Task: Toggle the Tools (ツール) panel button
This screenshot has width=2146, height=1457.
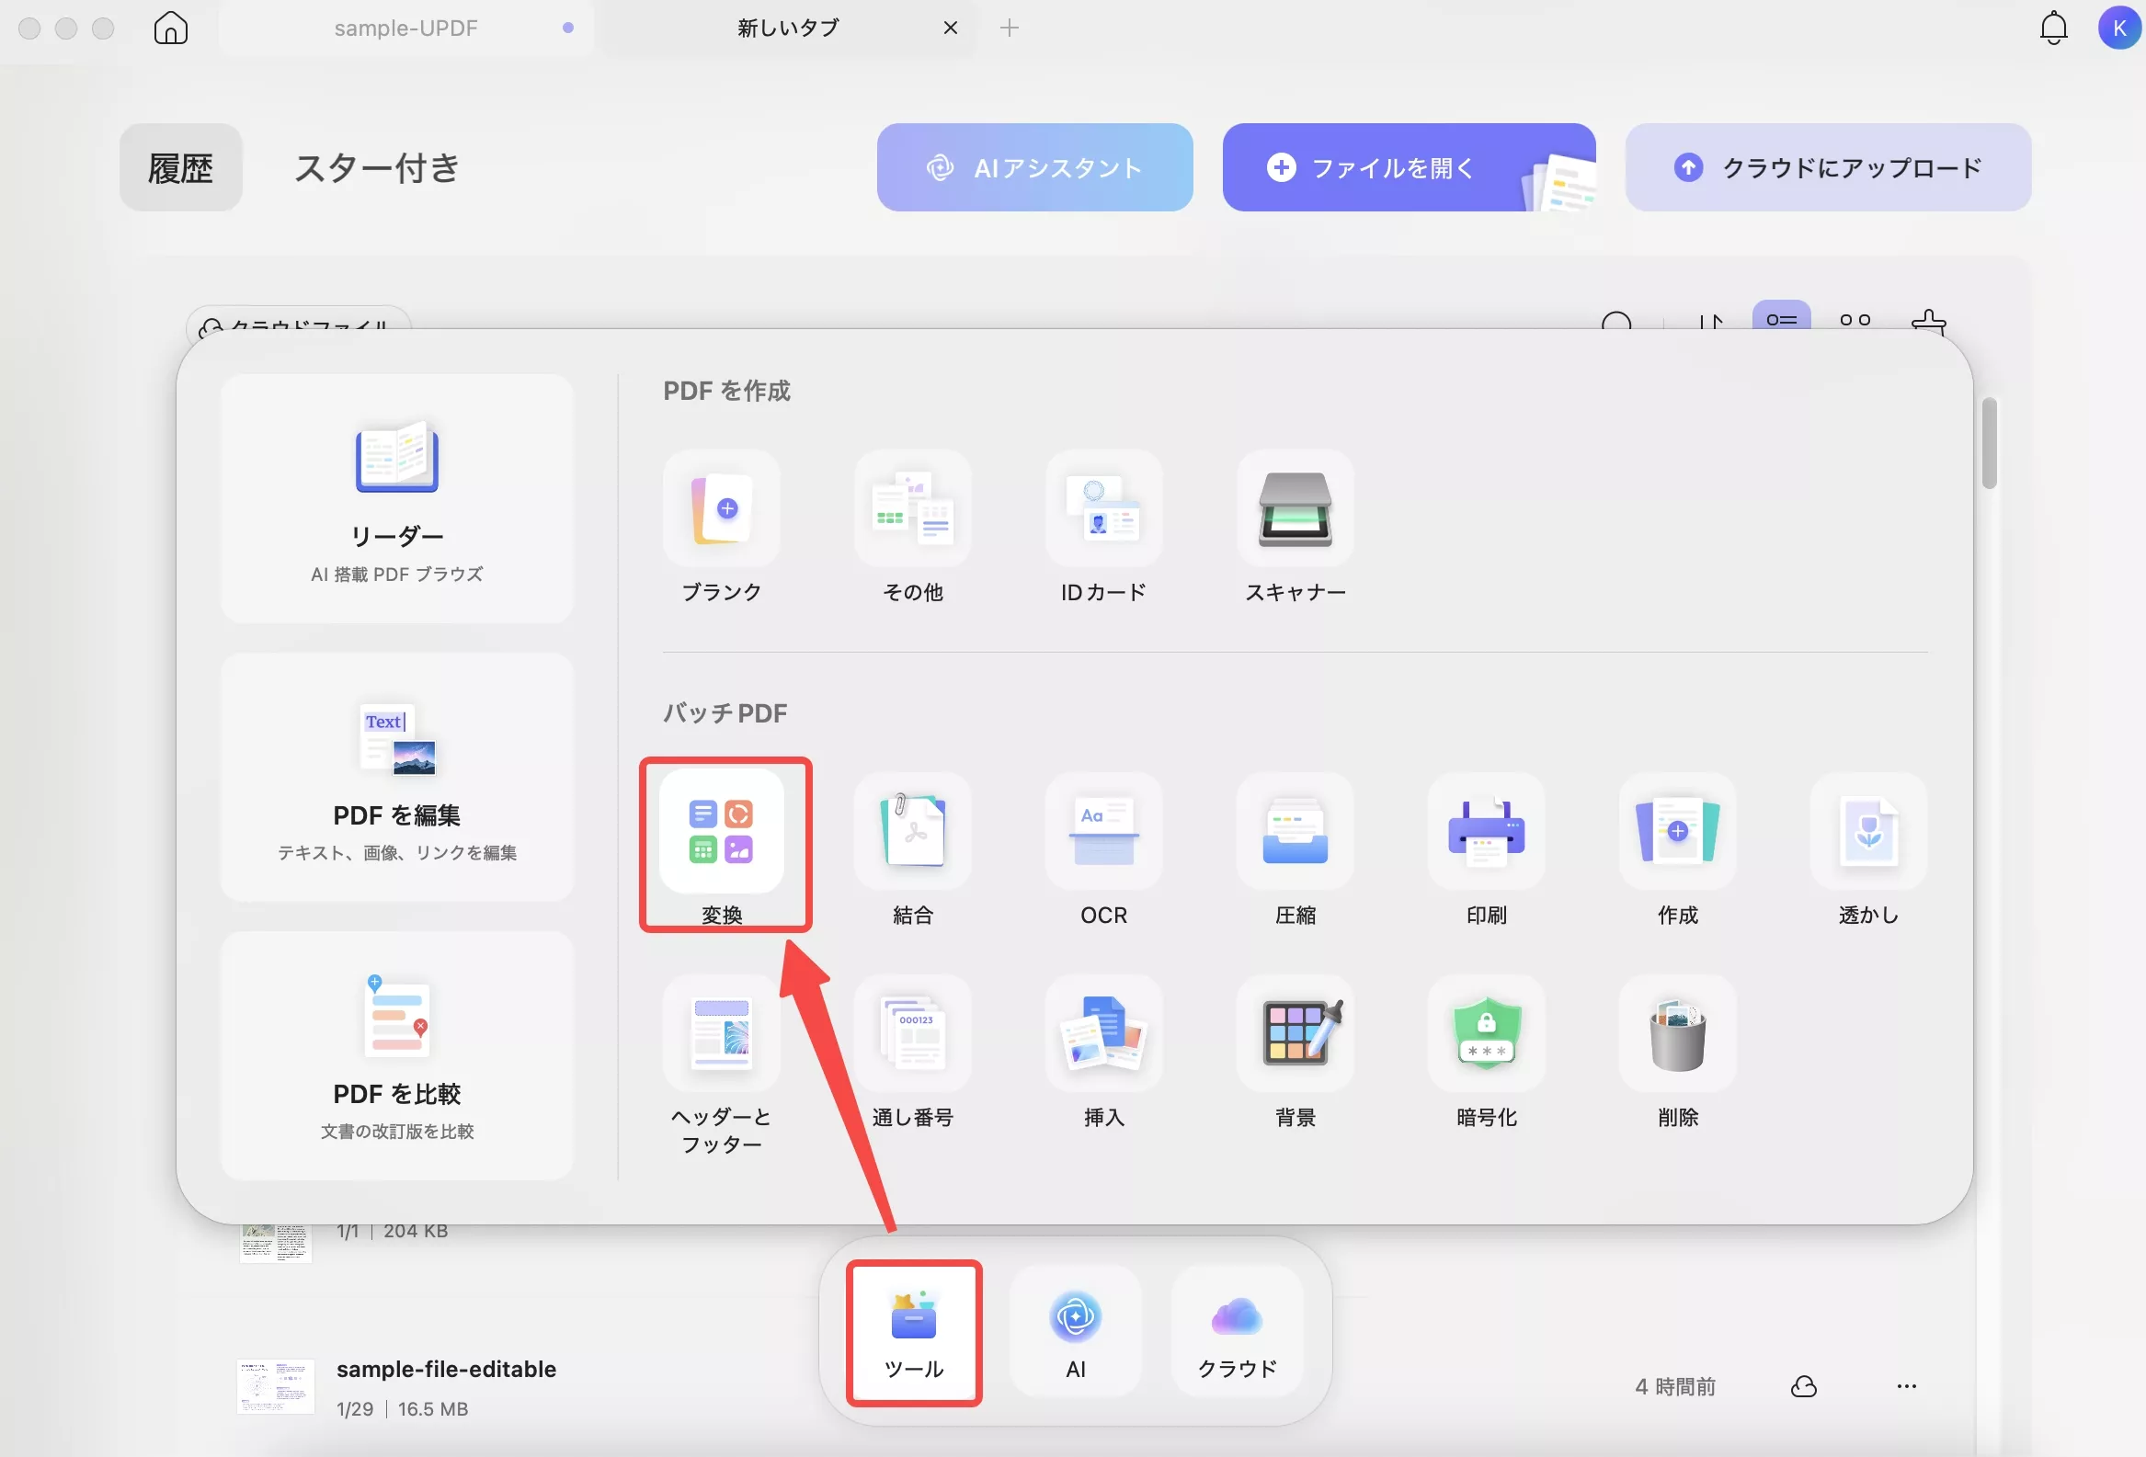Action: [x=913, y=1333]
